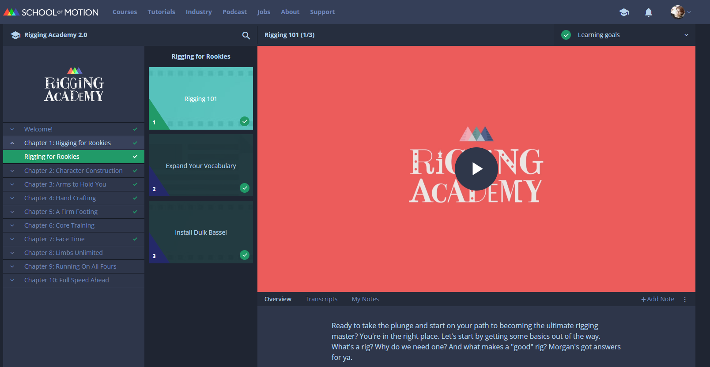Expand the Welcome! section chevron
The height and width of the screenshot is (367, 710).
tap(12, 129)
